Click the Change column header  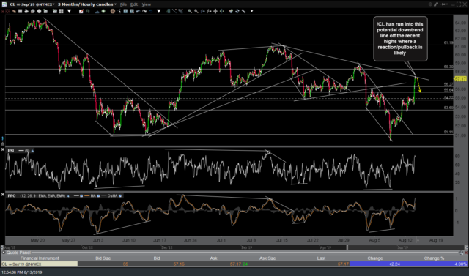[374, 258]
